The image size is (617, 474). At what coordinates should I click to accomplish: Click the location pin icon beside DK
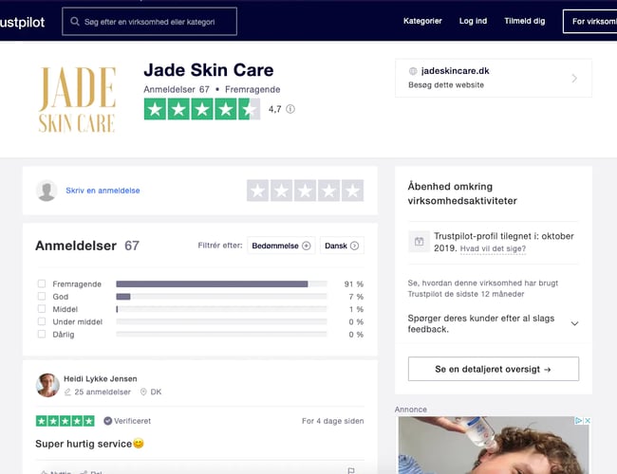(143, 392)
